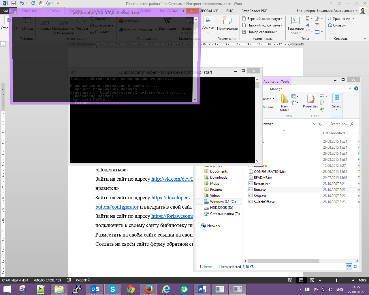Click the Word zoom slider handle
Image resolution: width=369 pixels, height=295 pixels.
[x=336, y=280]
